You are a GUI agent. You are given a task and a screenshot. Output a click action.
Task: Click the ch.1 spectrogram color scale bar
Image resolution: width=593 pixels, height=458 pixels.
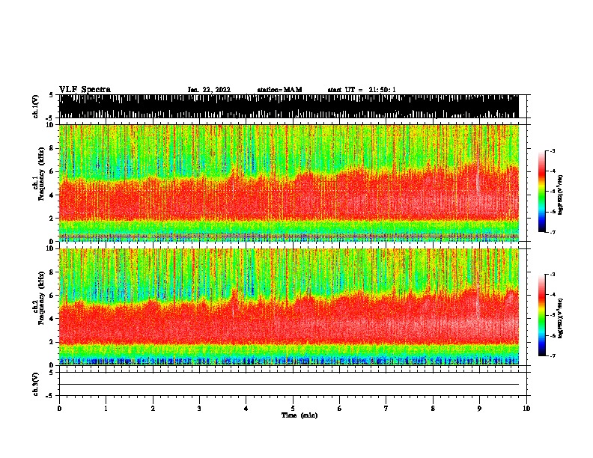[x=542, y=192]
